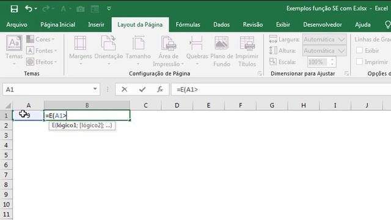Viewport: 391px width, 220px height.
Task: Click in the formula bar showing =E(A1>
Action: [281, 90]
